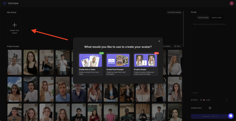Click the avatar list vertical scrollbar
Image resolution: width=236 pixels, height=121 pixels.
point(183,29)
